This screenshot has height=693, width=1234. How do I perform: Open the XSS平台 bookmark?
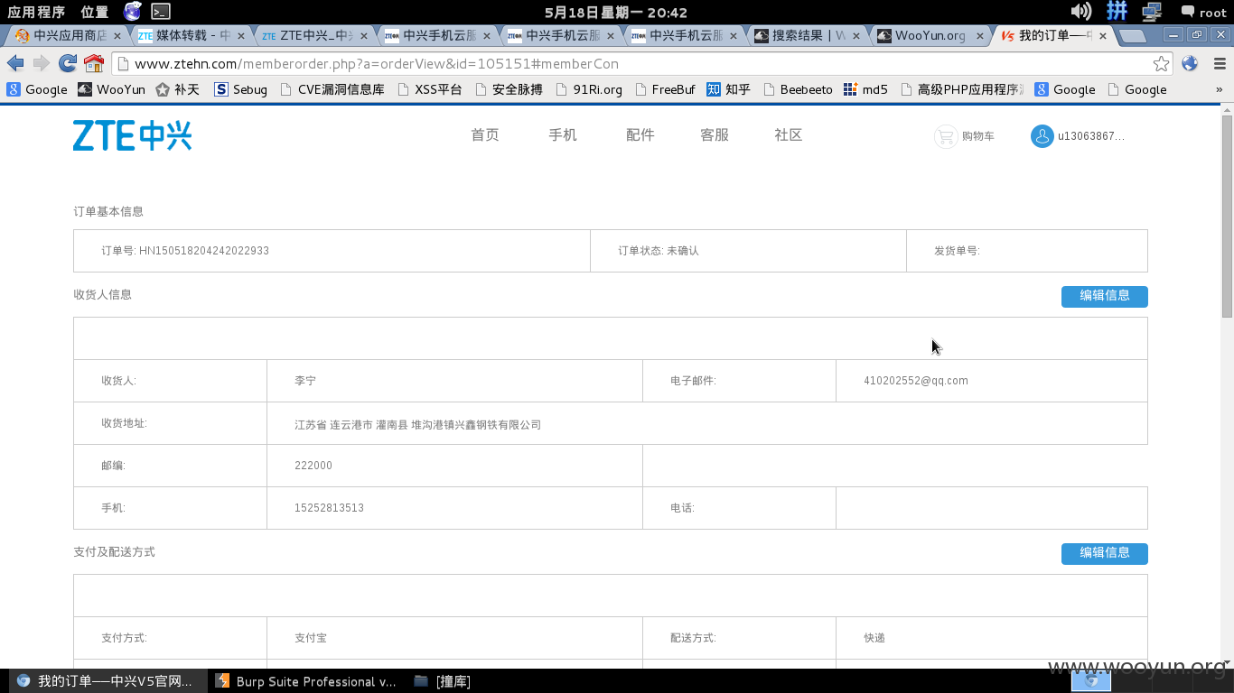(x=429, y=89)
